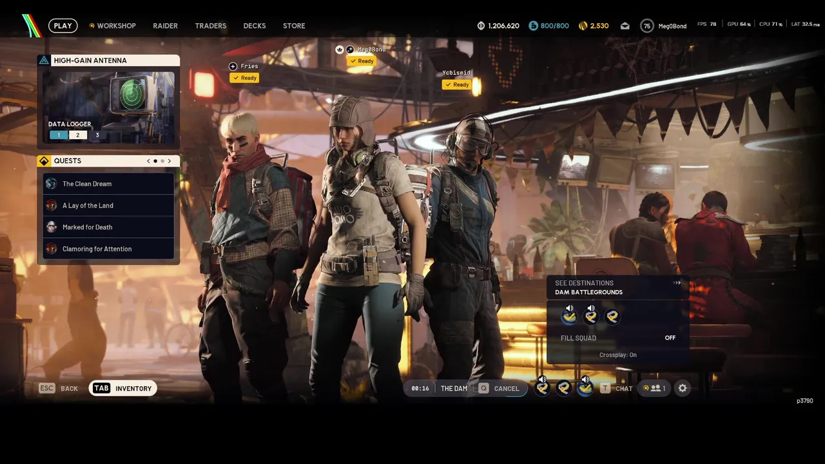Click the 00:16 matchmaking timer
The height and width of the screenshot is (464, 825).
(x=420, y=389)
